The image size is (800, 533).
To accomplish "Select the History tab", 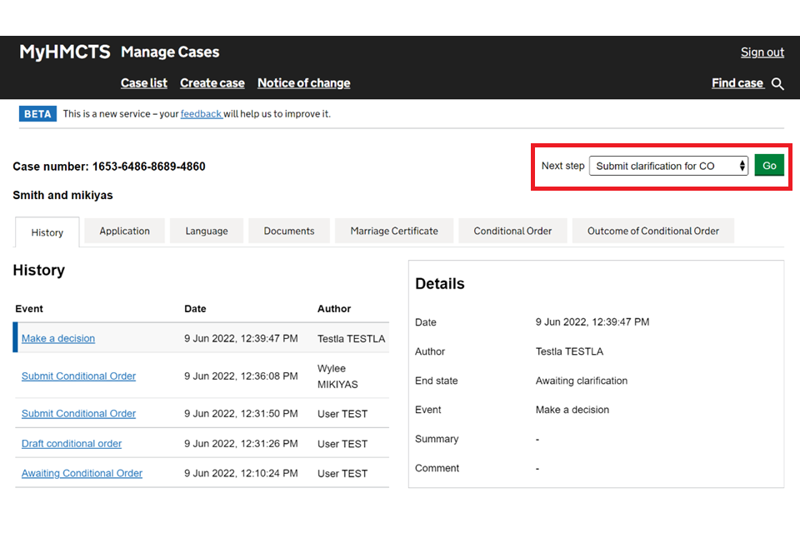I will point(47,232).
